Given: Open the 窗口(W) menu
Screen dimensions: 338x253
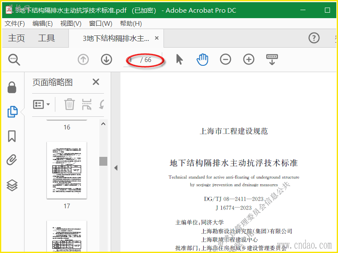Looking at the screenshot, I should 101,24.
